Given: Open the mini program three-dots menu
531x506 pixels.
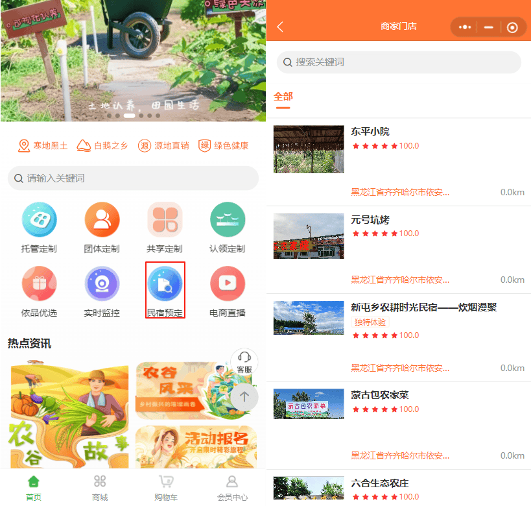Looking at the screenshot, I should pos(465,27).
